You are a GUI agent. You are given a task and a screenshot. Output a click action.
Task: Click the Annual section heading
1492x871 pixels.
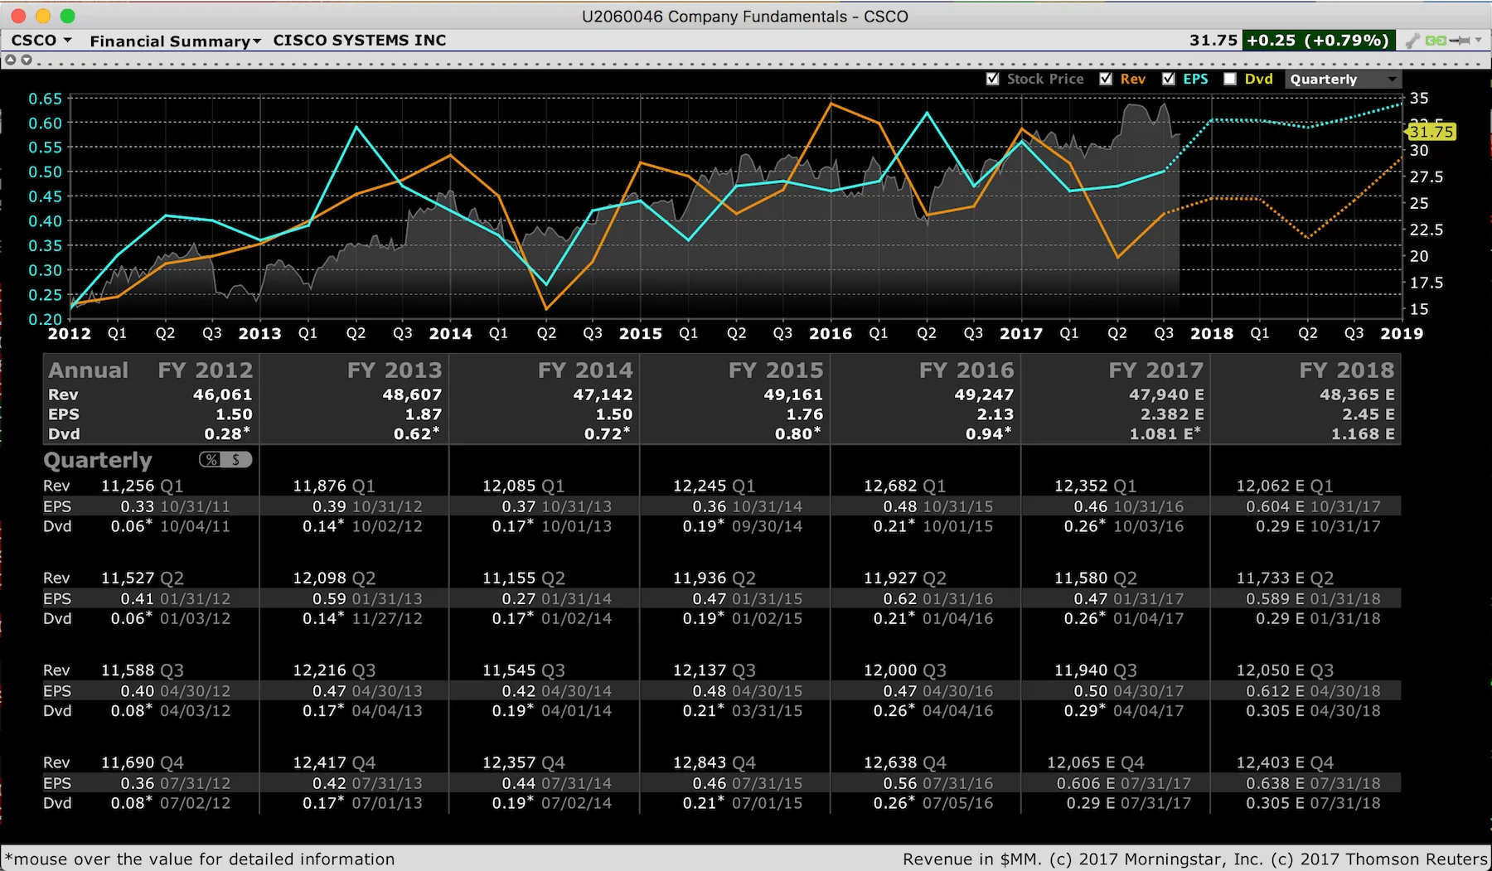88,370
